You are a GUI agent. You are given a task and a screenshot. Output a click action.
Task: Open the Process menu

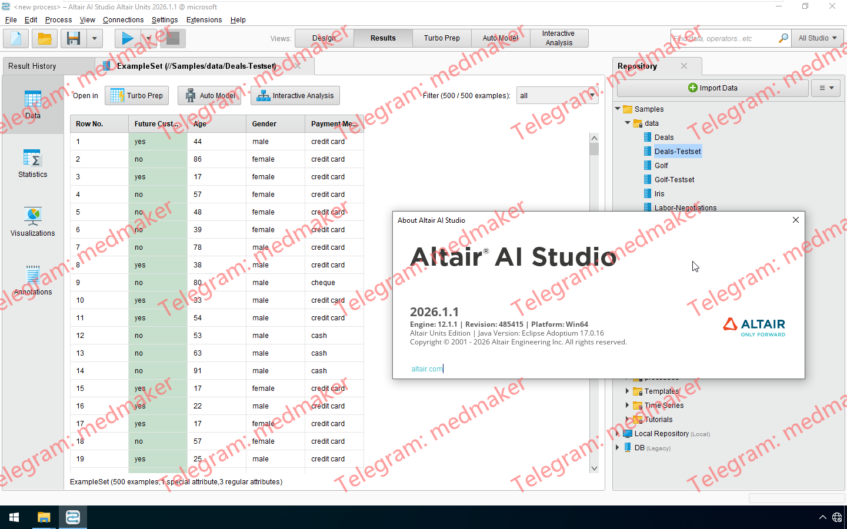coord(59,20)
